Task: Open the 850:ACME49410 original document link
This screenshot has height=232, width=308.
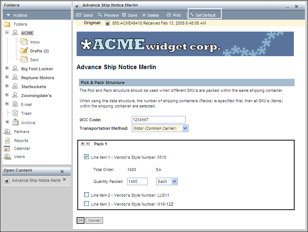Action: point(159,23)
